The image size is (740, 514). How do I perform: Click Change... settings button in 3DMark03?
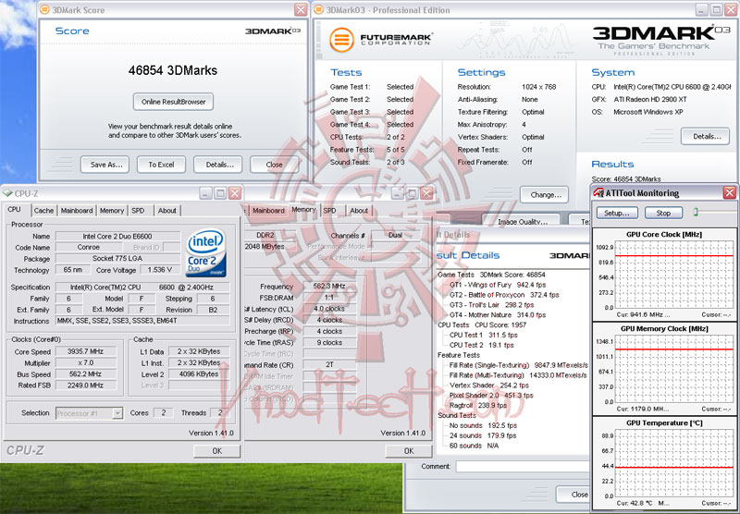click(x=545, y=195)
